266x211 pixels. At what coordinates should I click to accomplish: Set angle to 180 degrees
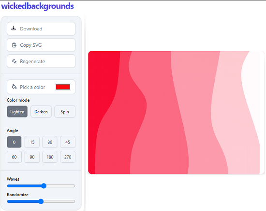click(x=50, y=157)
